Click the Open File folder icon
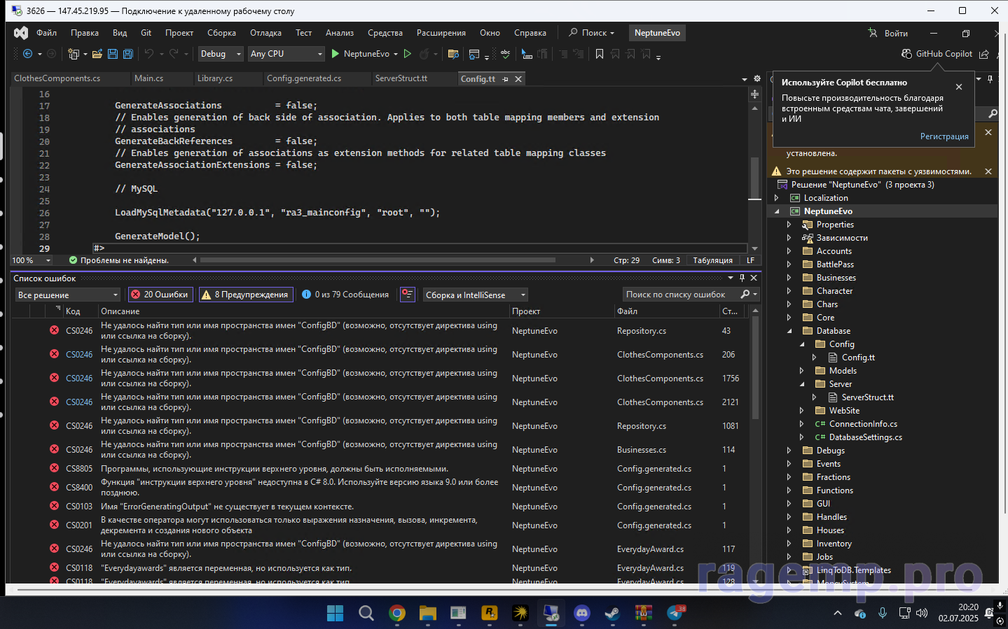Screen dimensions: 1008x629 [x=97, y=54]
